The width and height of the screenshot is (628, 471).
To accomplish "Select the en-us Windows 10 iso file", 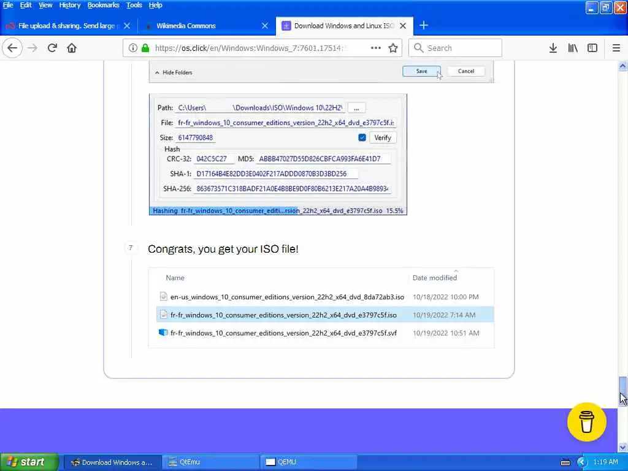I will point(325,297).
